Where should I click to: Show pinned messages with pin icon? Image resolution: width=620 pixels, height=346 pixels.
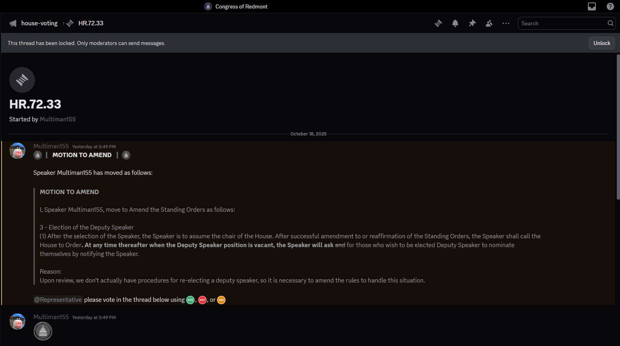click(472, 23)
